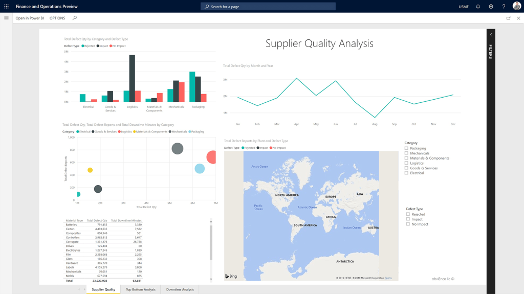The height and width of the screenshot is (294, 524).
Task: Open report in new window icon
Action: pyautogui.click(x=508, y=18)
